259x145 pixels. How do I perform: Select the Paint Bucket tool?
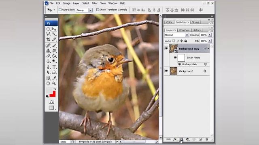[54, 56]
